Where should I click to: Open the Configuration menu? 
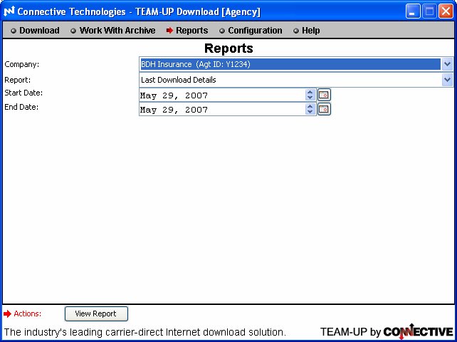(255, 31)
